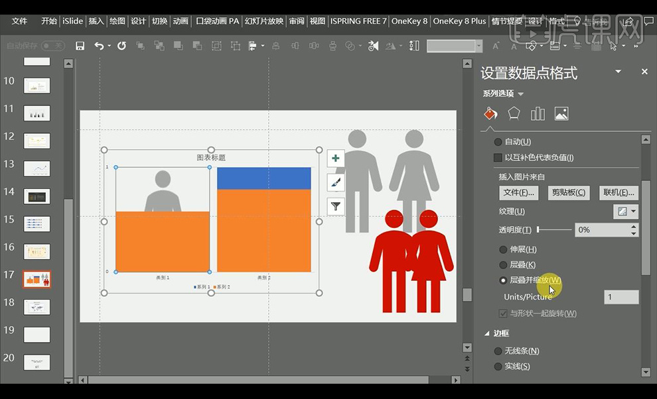Click the 剪贴板(C) button
Viewport: 657px width, 399px height.
point(569,192)
